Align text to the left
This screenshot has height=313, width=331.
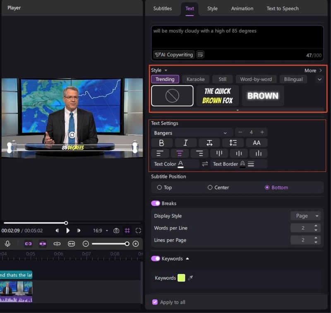pos(160,153)
